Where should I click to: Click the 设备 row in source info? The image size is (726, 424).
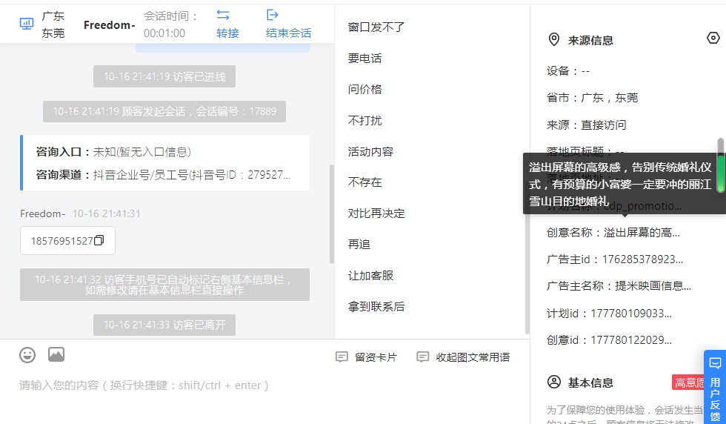point(568,71)
